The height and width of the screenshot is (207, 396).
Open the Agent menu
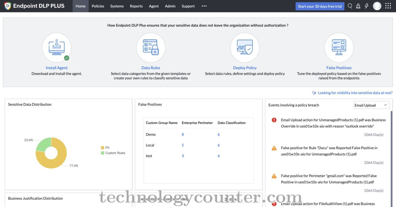point(154,6)
